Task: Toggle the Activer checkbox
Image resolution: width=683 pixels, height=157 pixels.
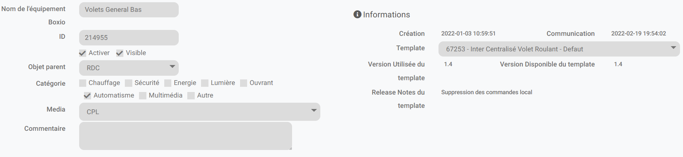Action: click(82, 53)
